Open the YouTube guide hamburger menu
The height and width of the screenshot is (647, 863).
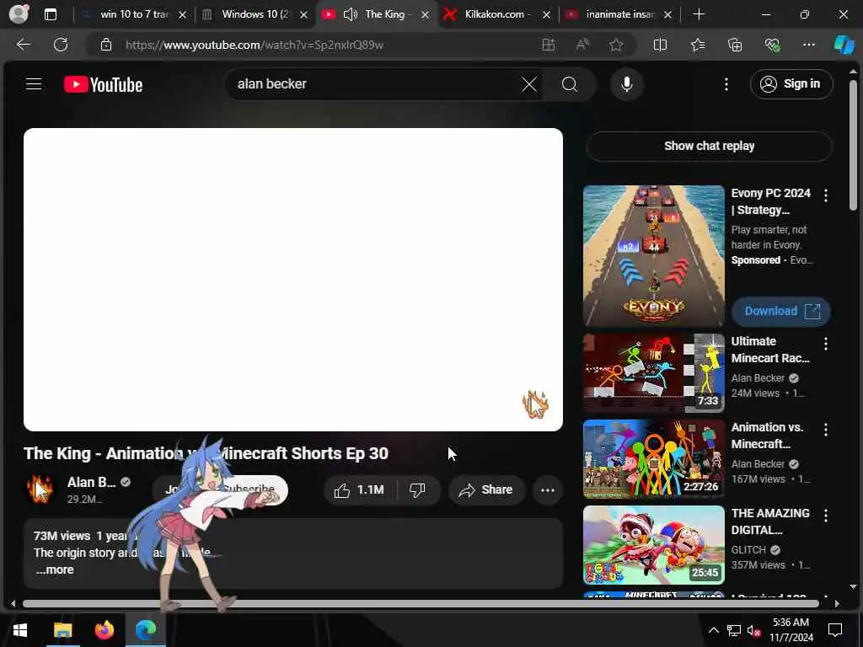[34, 84]
